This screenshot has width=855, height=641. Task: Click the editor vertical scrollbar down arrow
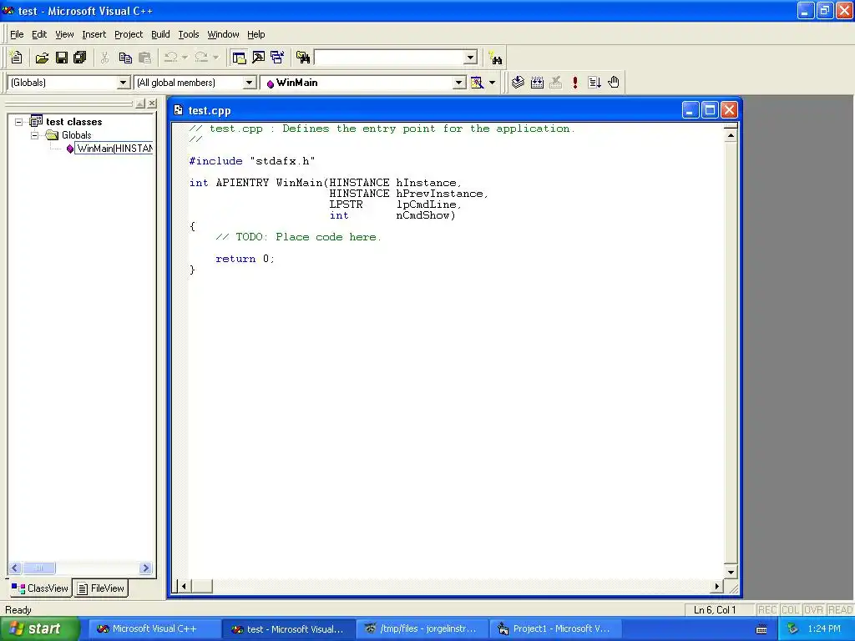(x=731, y=572)
